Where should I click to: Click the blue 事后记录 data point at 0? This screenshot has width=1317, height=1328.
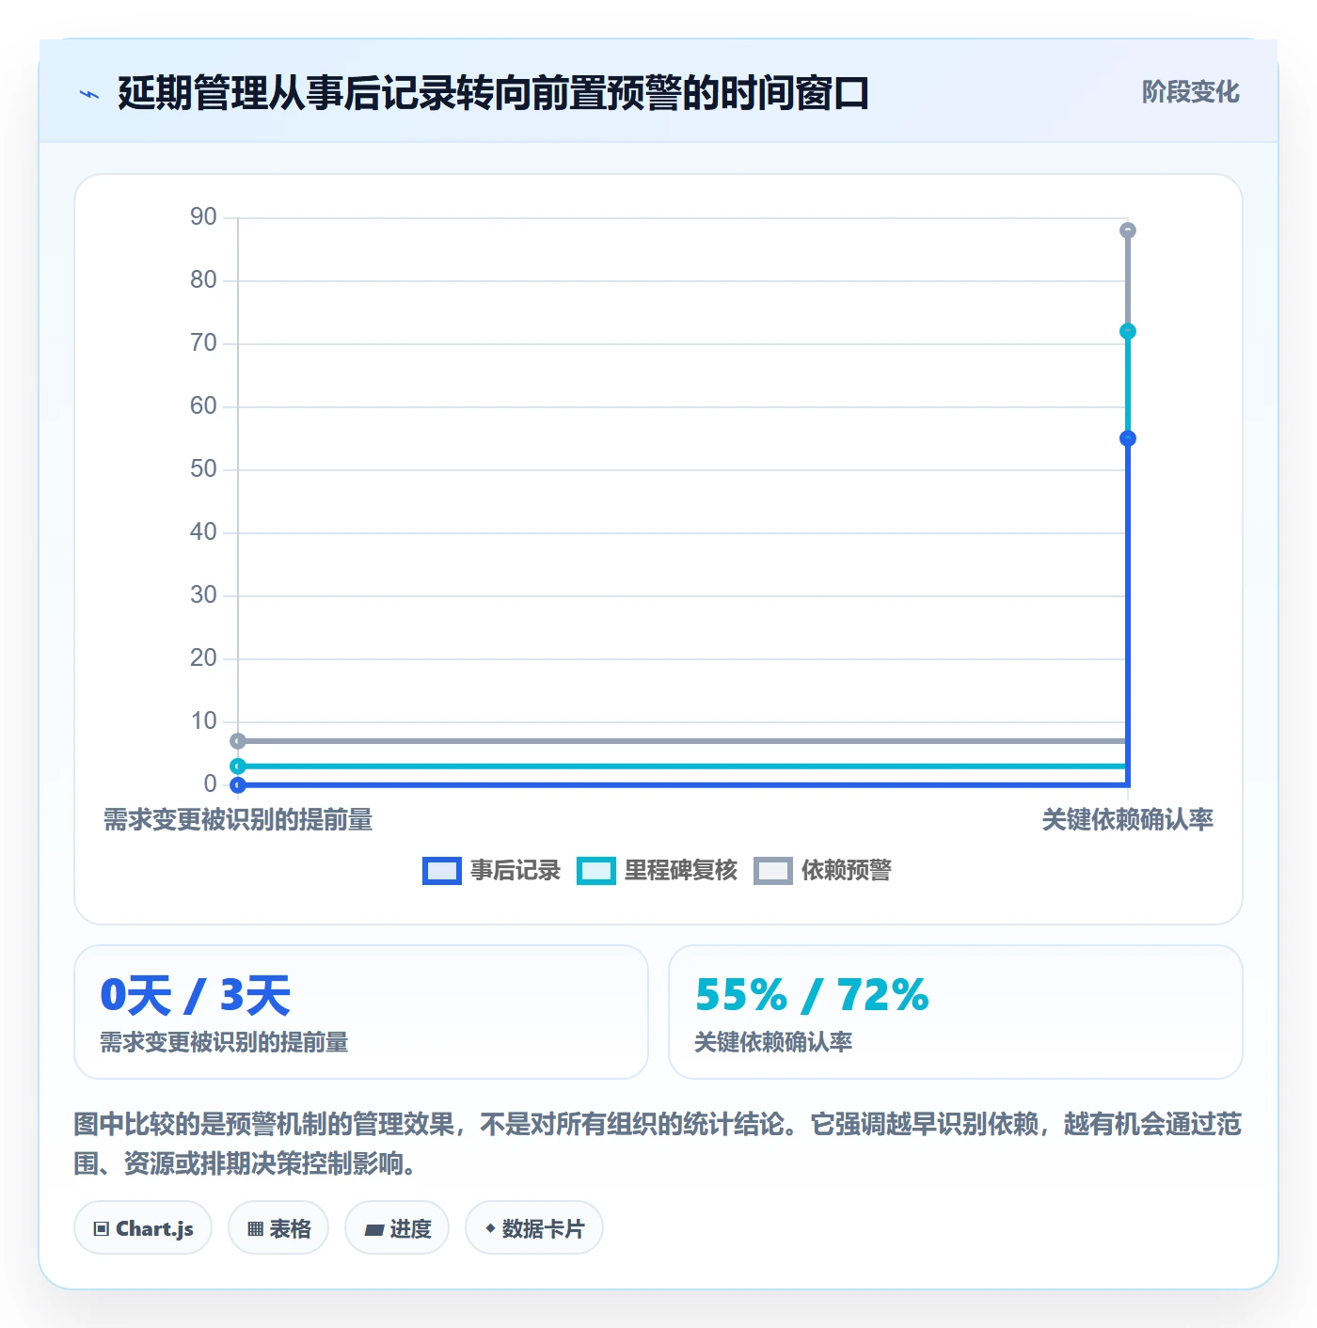238,785
